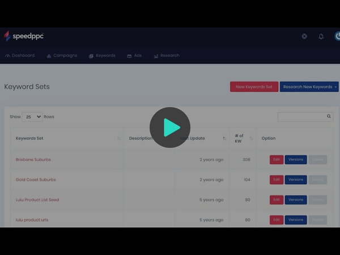Screen dimensions: 340x255
Task: Edit the lulu product urls row
Action: (x=277, y=220)
